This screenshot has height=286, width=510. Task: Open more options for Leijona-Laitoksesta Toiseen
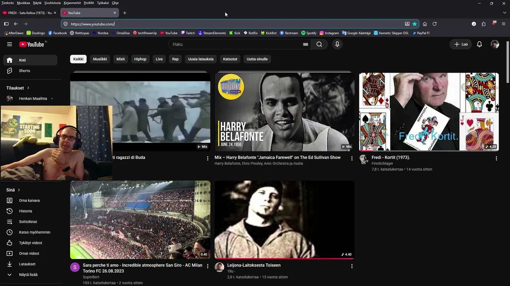pyautogui.click(x=352, y=266)
